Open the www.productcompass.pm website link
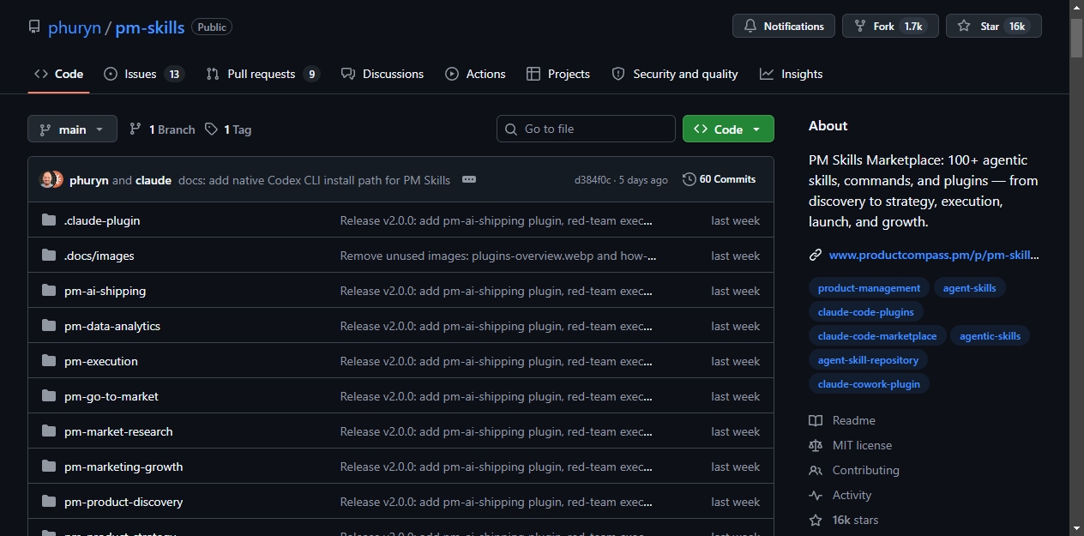This screenshot has width=1084, height=536. tap(934, 255)
